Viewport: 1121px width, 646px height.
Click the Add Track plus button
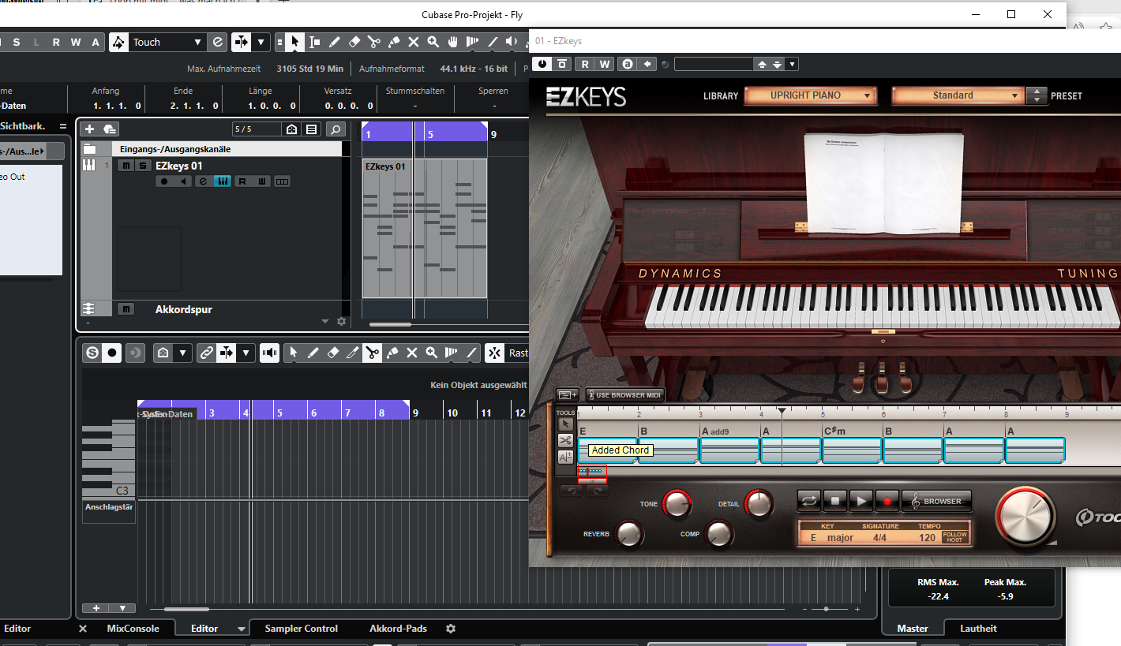(x=89, y=129)
